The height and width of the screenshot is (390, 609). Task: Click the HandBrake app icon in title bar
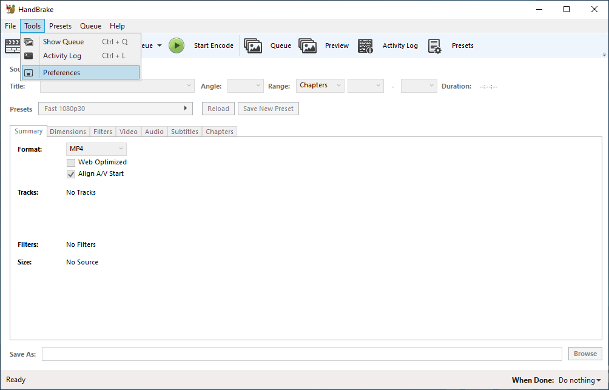(x=10, y=9)
